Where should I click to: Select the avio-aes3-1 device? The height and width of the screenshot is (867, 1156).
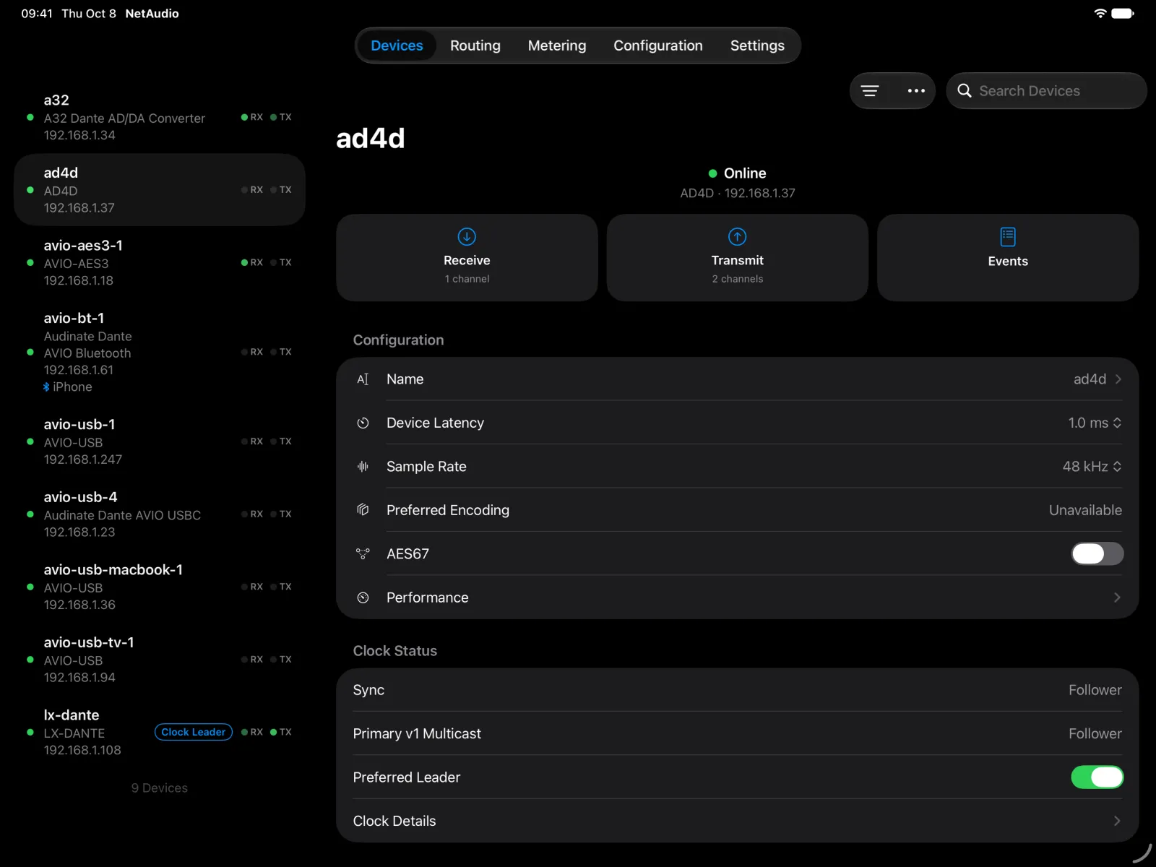(160, 262)
